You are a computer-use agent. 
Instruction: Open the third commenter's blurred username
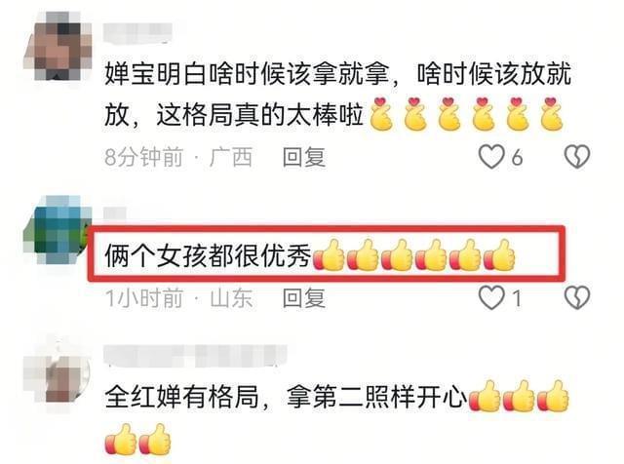pos(195,355)
